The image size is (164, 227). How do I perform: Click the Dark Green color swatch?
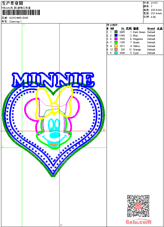click(x=116, y=32)
